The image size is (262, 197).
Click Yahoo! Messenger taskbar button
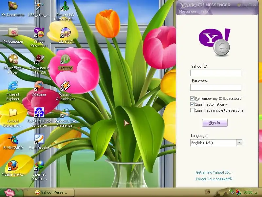coord(49,192)
